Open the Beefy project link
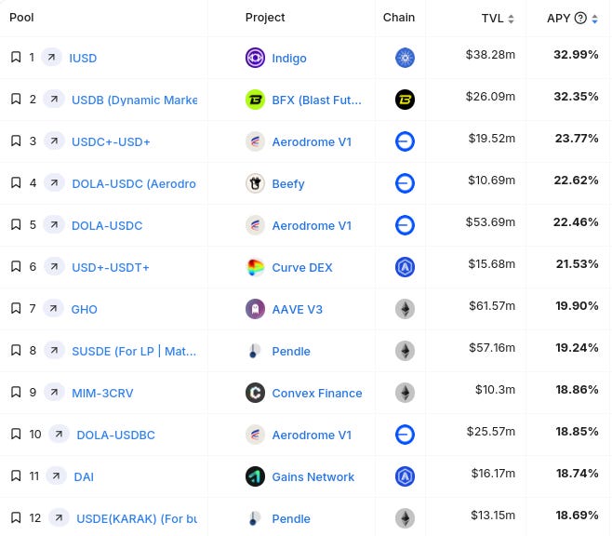Image resolution: width=612 pixels, height=536 pixels. (288, 184)
